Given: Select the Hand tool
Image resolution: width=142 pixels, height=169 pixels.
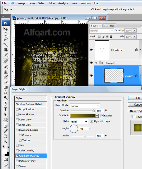Looking at the screenshot, I should (x=5, y=136).
